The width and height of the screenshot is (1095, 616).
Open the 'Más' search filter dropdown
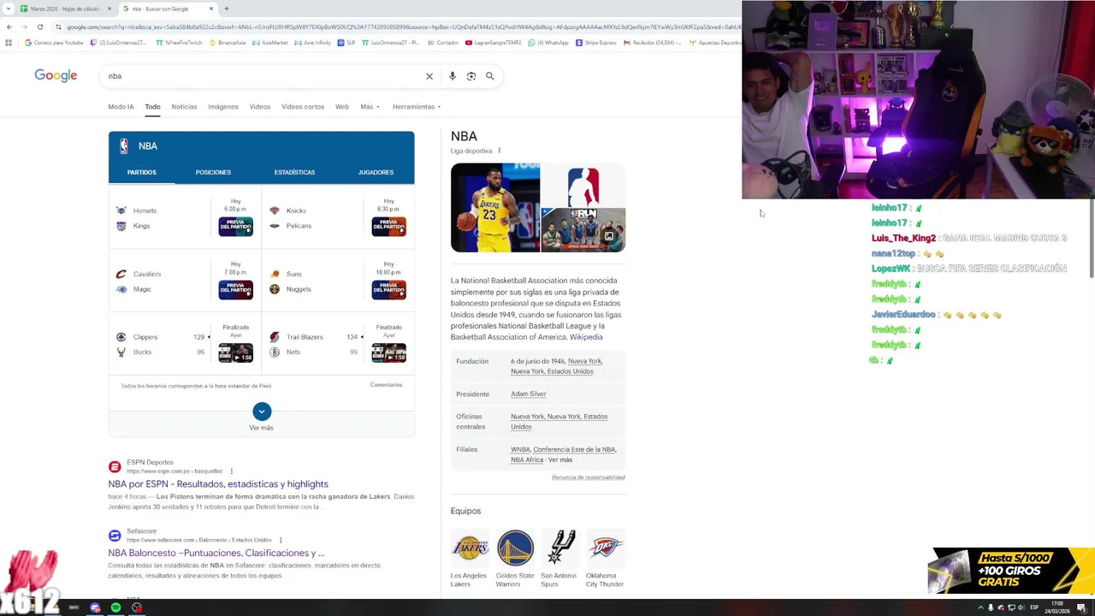(370, 107)
